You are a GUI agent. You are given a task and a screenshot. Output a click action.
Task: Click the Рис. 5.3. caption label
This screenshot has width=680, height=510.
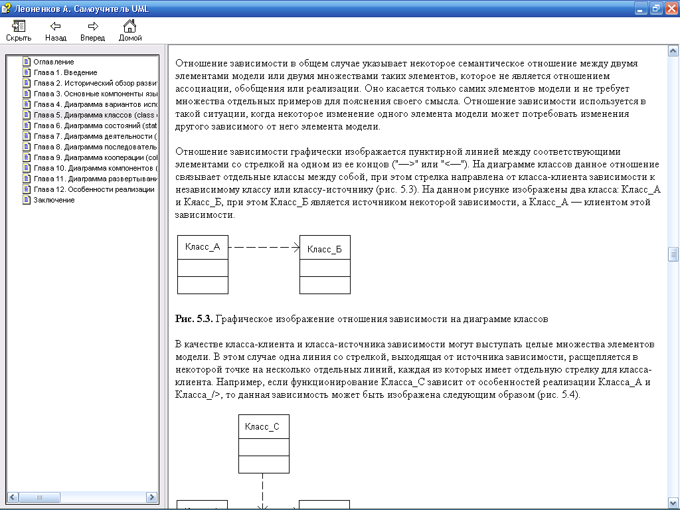click(194, 319)
